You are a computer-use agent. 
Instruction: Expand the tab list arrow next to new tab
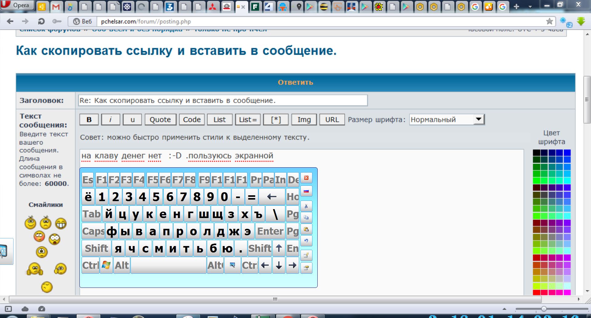[530, 6]
